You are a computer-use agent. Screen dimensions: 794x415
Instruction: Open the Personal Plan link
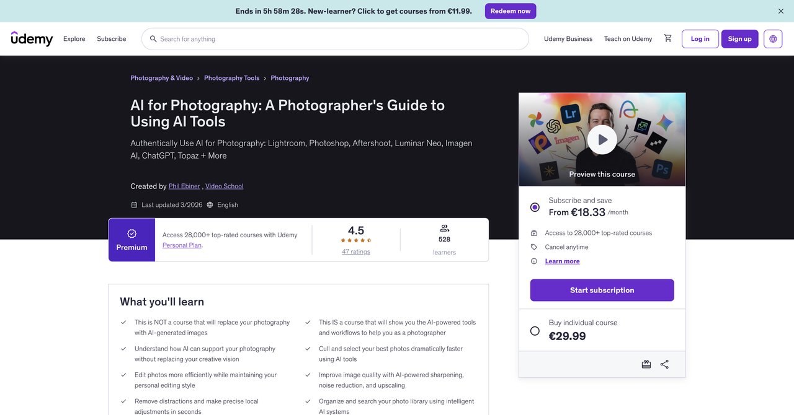point(182,245)
